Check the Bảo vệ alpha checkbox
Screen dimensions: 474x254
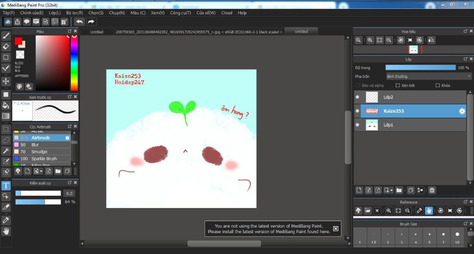(358, 85)
